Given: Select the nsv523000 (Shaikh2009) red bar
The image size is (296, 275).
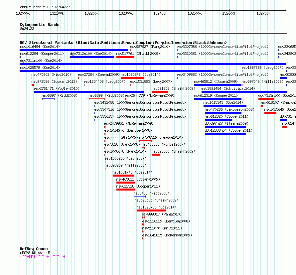Looking at the screenshot, I should 156,155.
